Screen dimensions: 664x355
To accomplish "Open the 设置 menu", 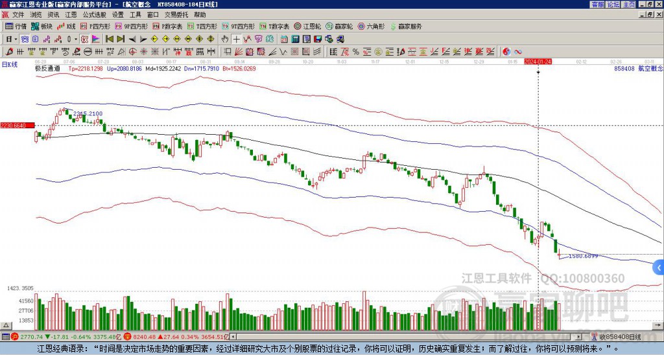I will (x=118, y=15).
